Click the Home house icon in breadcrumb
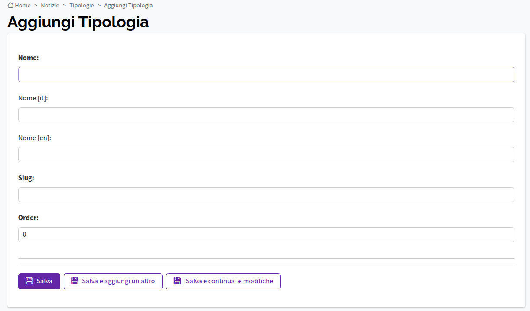The height and width of the screenshot is (311, 530). [11, 5]
